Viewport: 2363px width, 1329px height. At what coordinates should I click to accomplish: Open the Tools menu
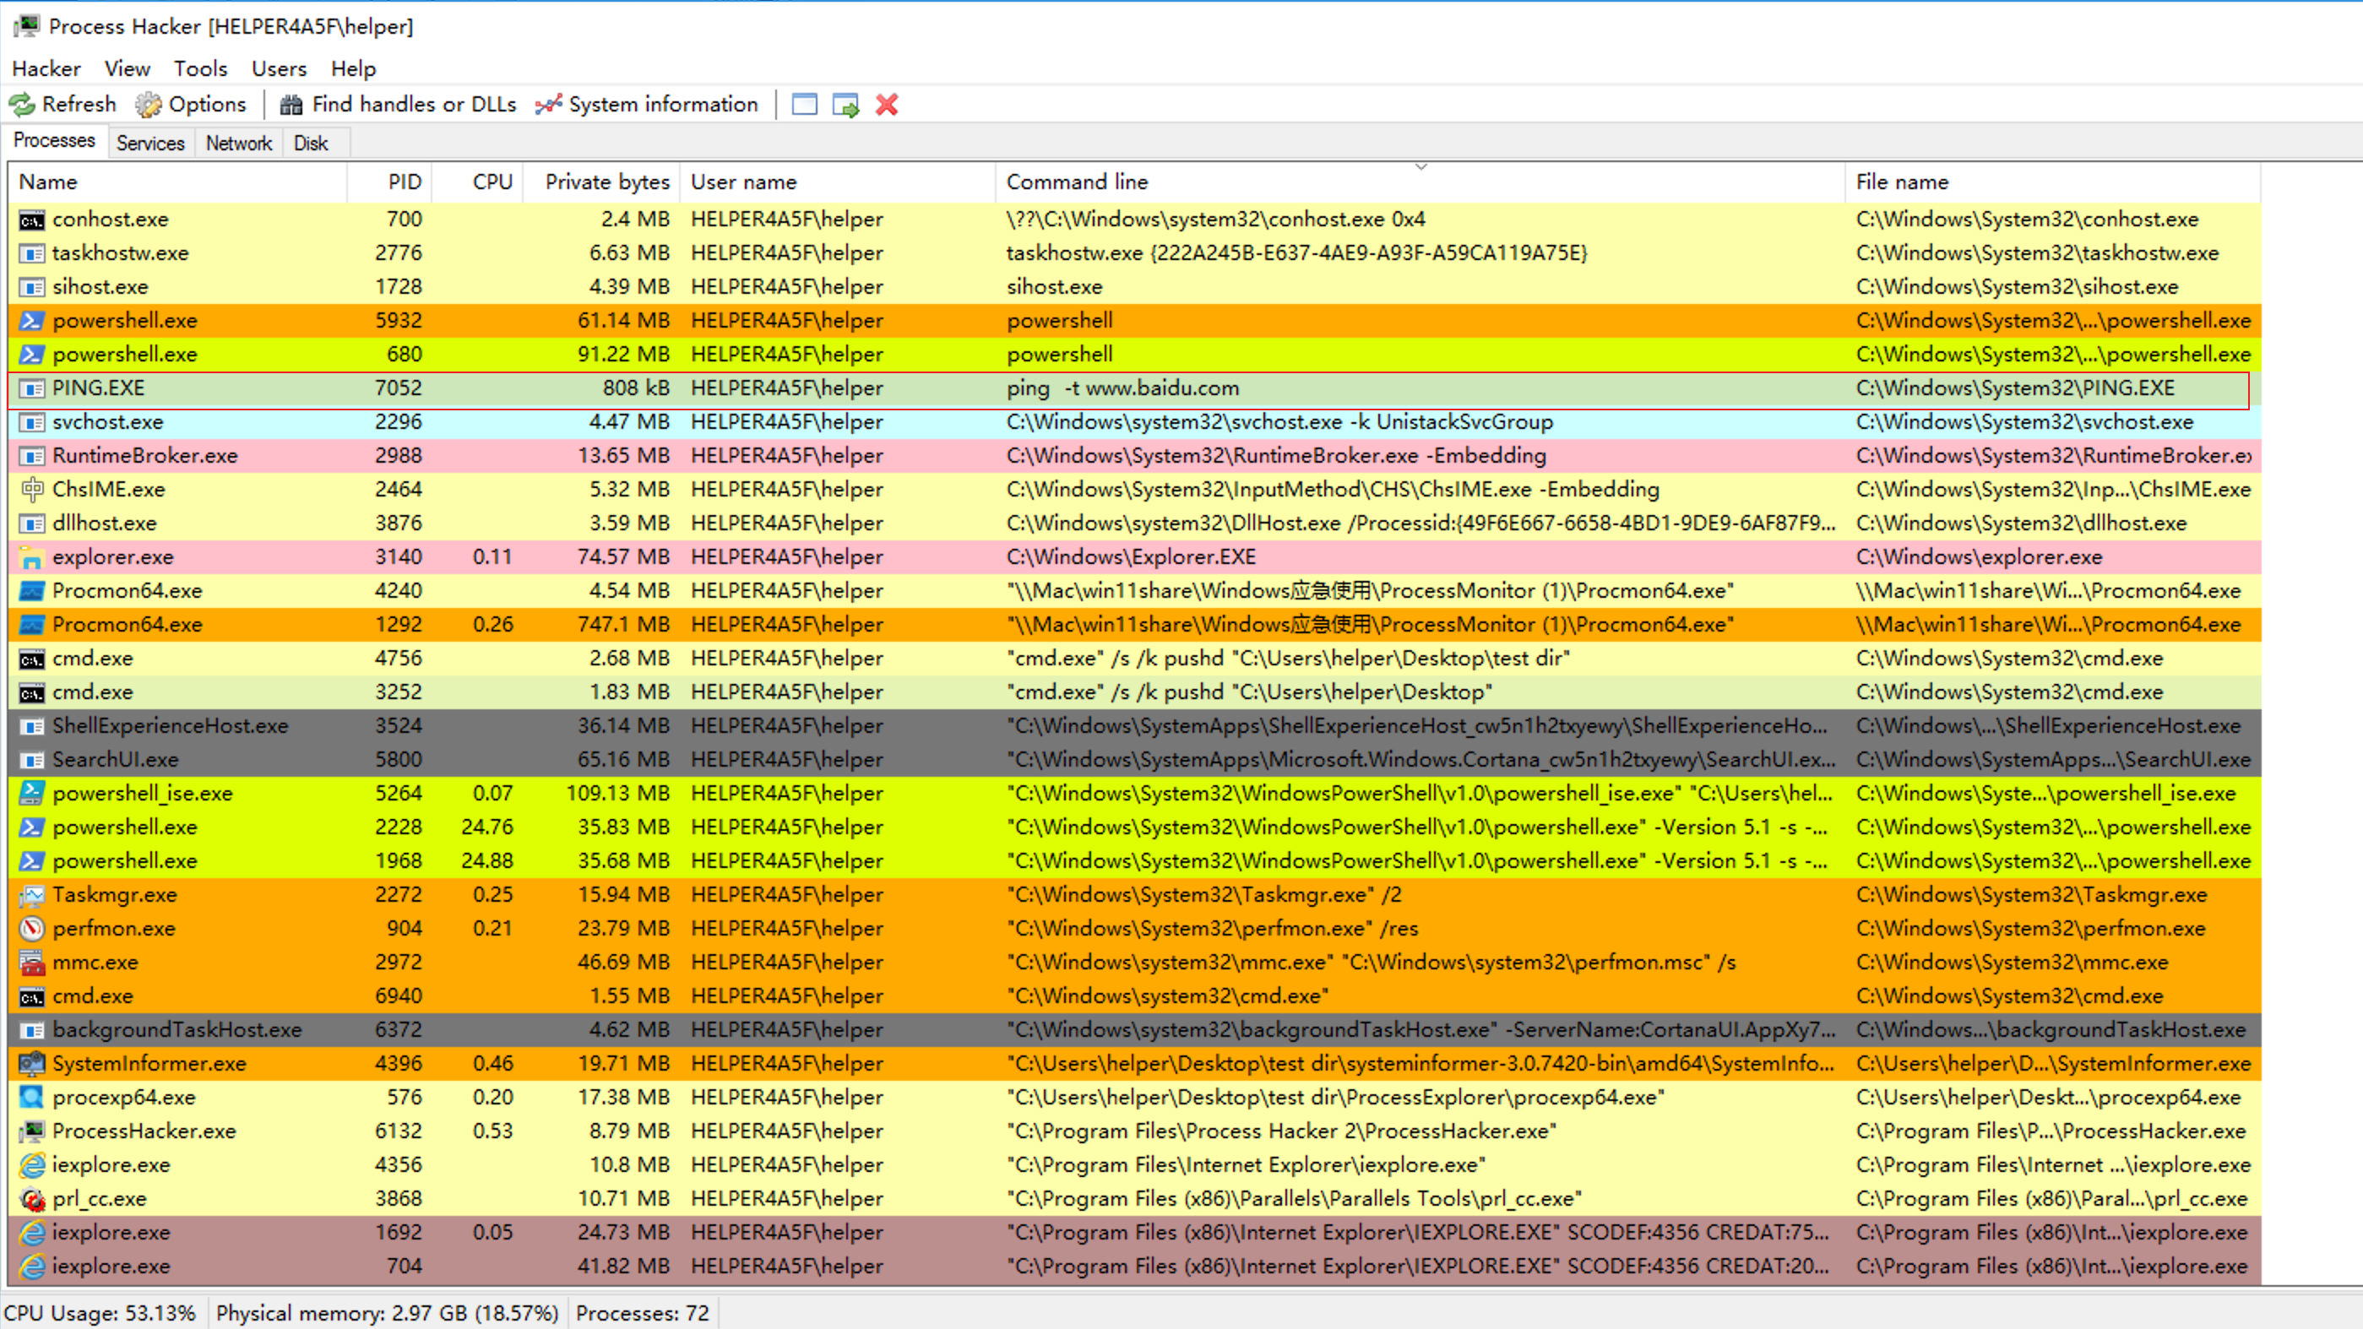tap(200, 68)
